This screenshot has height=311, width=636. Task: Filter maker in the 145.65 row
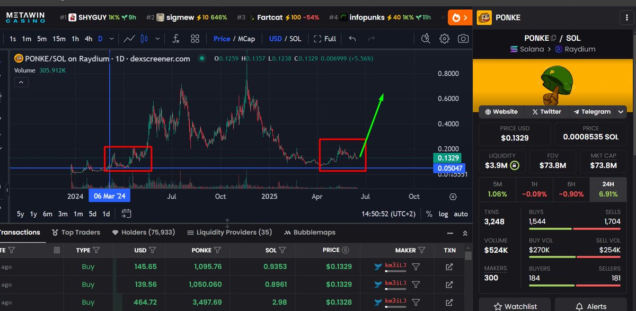coord(416,266)
